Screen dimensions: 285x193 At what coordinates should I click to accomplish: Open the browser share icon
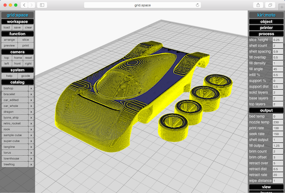[x=258, y=5]
